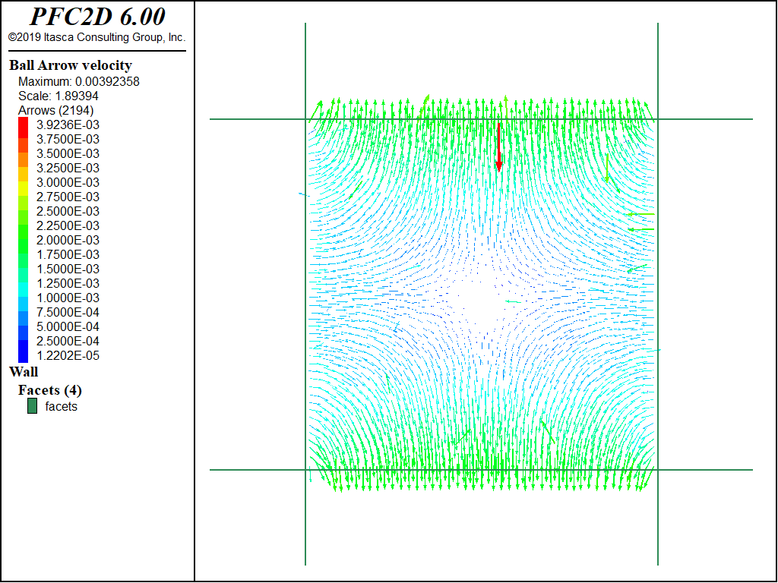Select the Facets (4) legend entry
This screenshot has width=778, height=583.
49,390
